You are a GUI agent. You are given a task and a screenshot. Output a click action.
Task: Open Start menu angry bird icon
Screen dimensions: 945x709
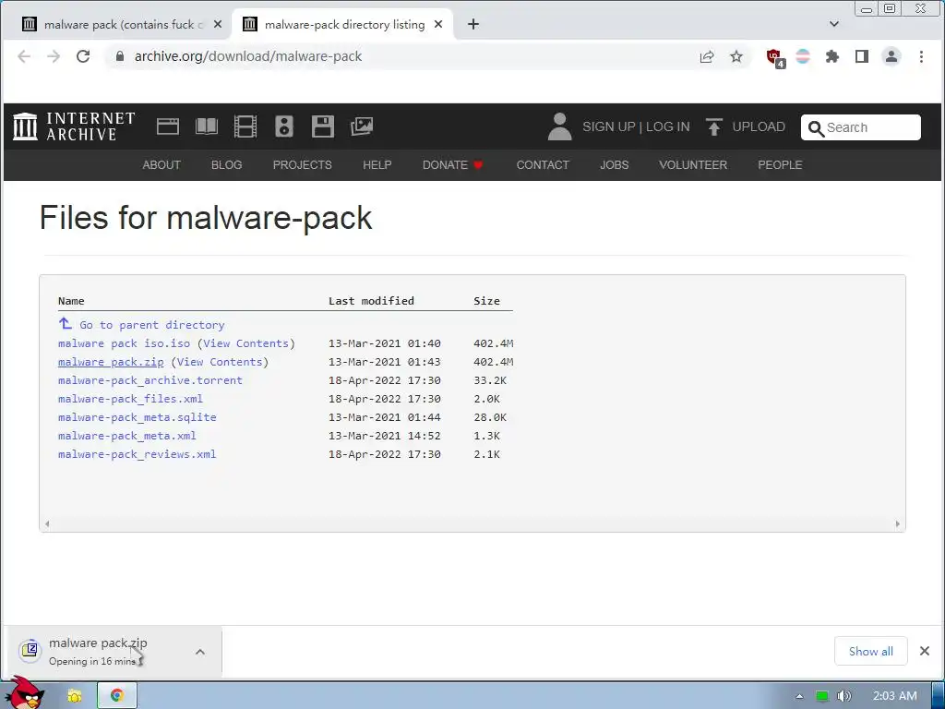tap(25, 693)
